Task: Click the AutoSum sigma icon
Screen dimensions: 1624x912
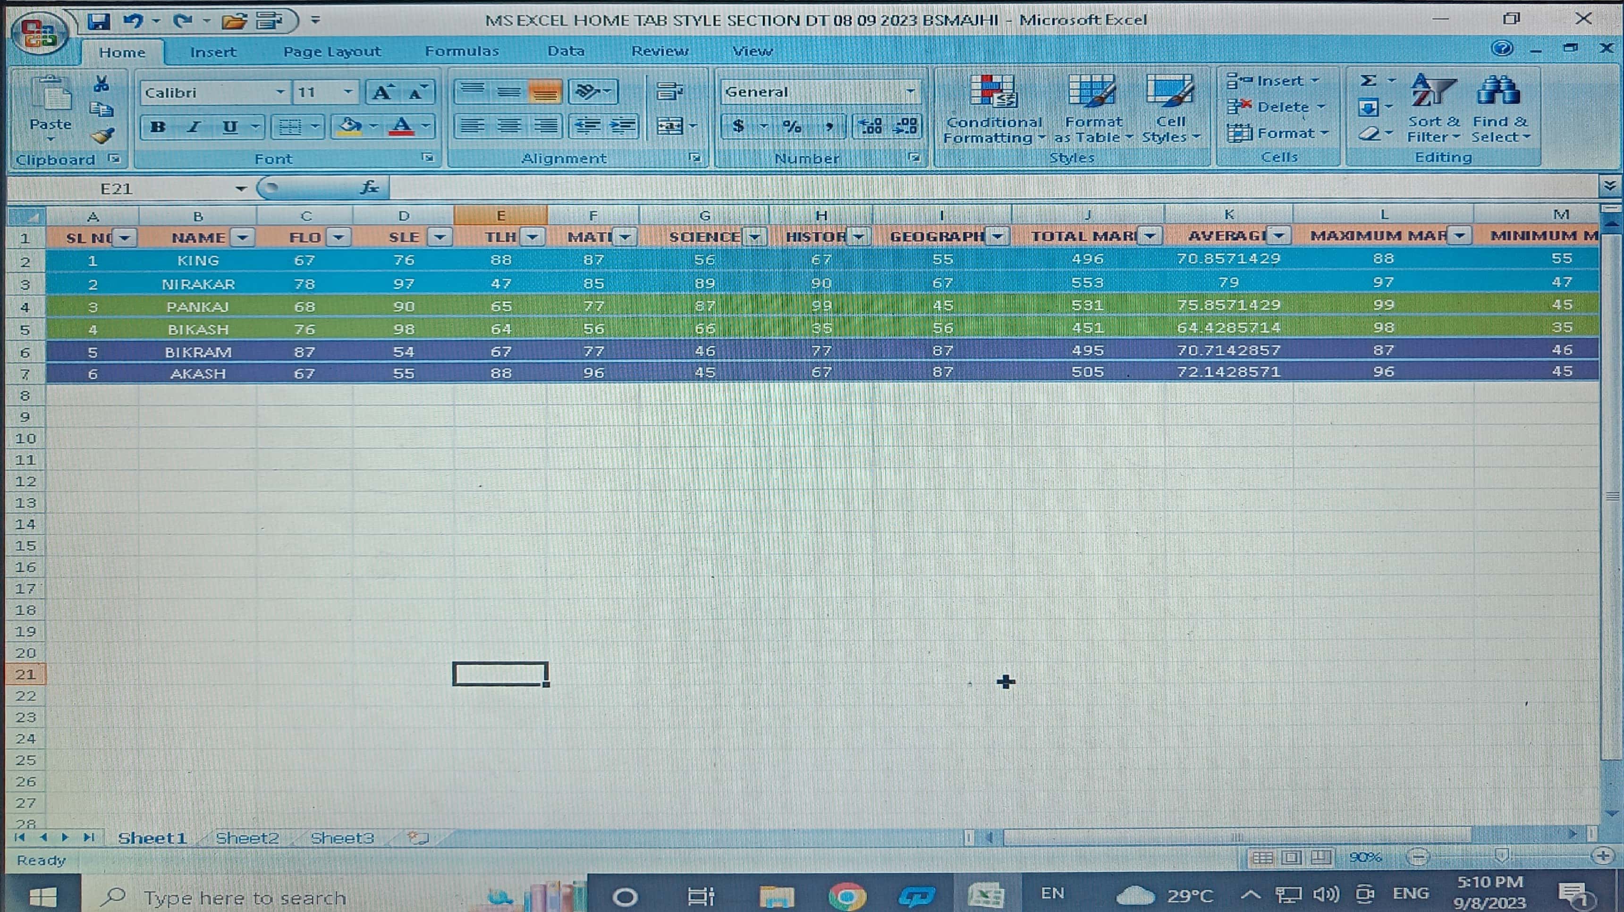Action: click(1367, 81)
